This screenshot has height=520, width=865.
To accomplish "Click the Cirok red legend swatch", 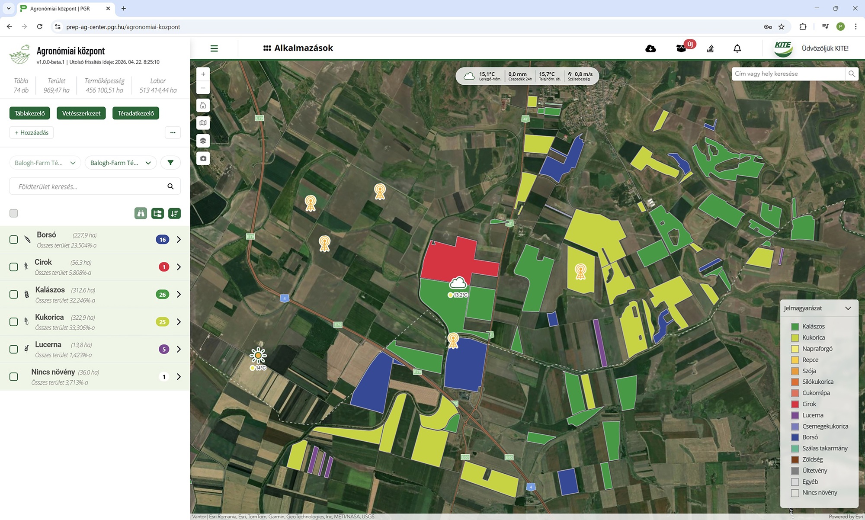I will click(795, 404).
